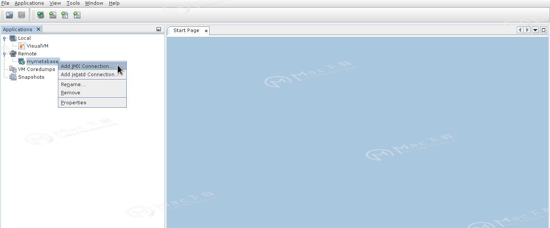The image size is (550, 228).
Task: Click the Remote hosts icon in tree
Action: [x=13, y=54]
